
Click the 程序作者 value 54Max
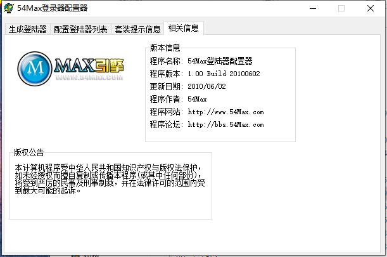pos(197,99)
